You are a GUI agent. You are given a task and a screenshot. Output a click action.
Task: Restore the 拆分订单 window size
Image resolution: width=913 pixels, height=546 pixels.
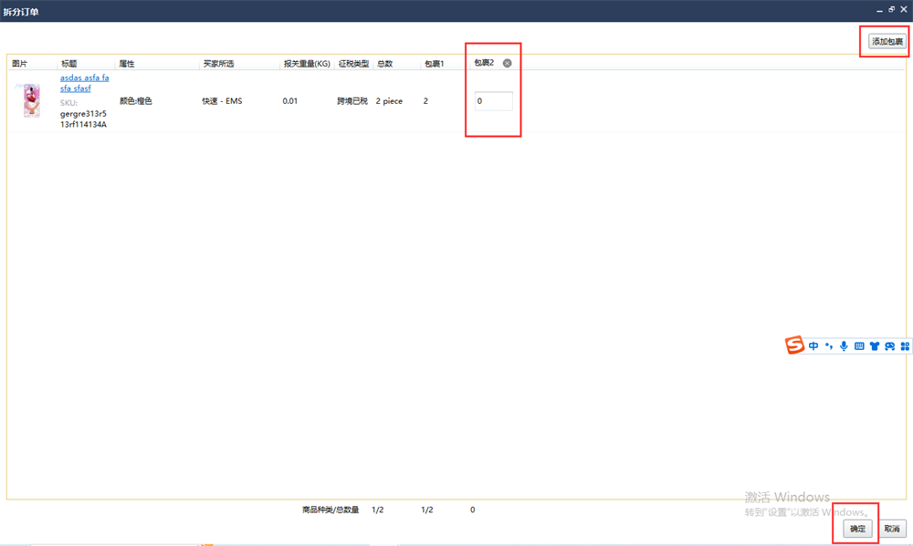(x=891, y=10)
